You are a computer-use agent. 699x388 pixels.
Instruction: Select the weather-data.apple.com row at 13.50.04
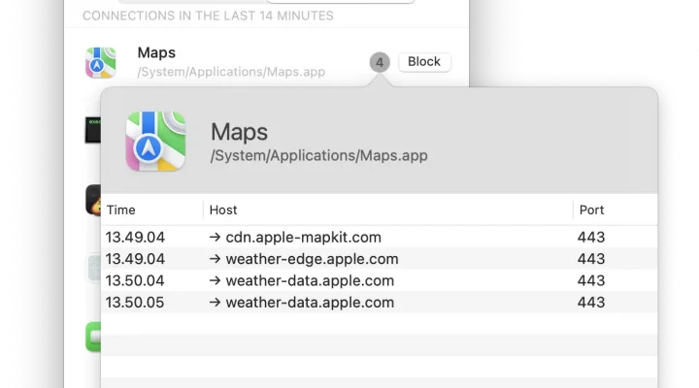pos(380,280)
